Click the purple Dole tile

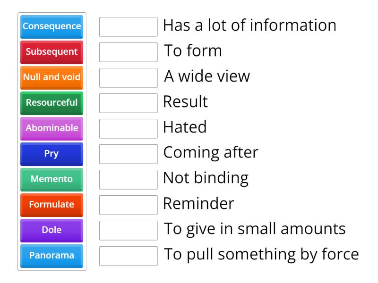coord(52,231)
